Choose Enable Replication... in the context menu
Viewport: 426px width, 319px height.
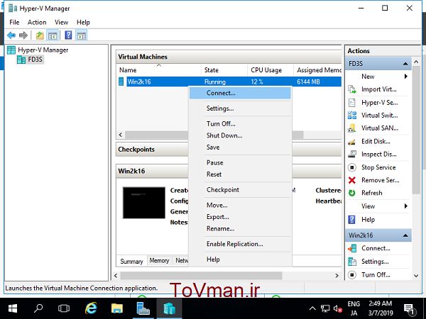point(240,244)
